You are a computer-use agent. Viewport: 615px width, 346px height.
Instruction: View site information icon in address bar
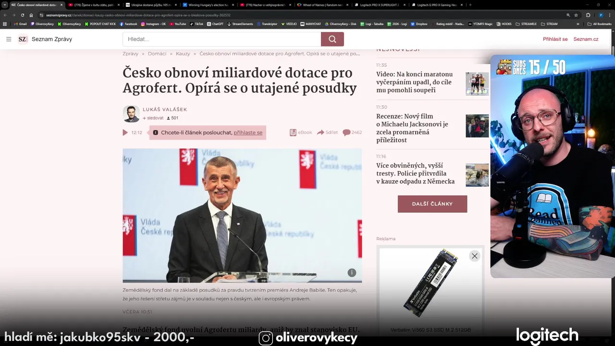pos(42,15)
